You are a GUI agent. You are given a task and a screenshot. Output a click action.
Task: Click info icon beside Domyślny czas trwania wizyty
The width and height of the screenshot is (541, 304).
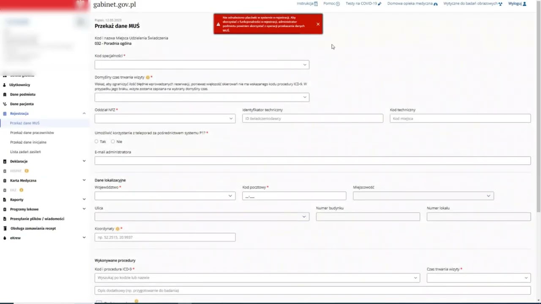tap(148, 77)
